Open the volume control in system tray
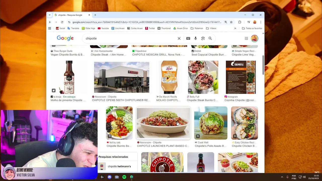 (304, 177)
